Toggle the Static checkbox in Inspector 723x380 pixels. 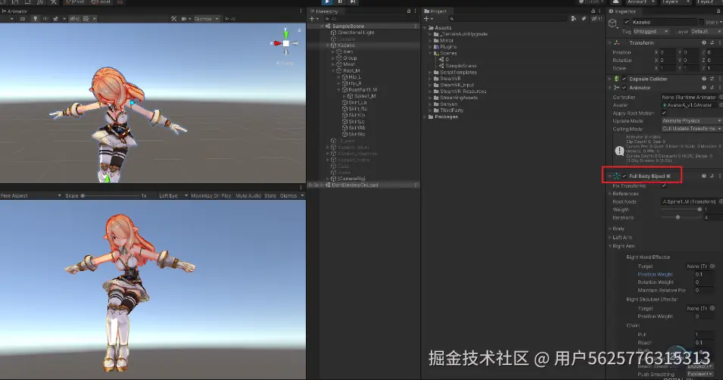(701, 22)
